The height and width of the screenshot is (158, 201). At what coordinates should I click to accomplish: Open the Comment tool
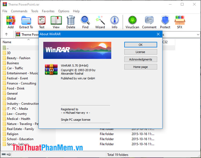pyautogui.click(x=149, y=22)
